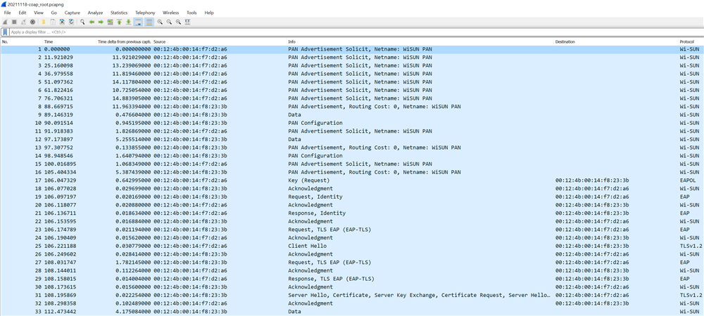Open the File menu
The height and width of the screenshot is (316, 704).
(x=7, y=13)
